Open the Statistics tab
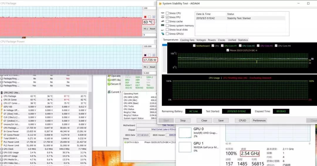 click(x=243, y=40)
